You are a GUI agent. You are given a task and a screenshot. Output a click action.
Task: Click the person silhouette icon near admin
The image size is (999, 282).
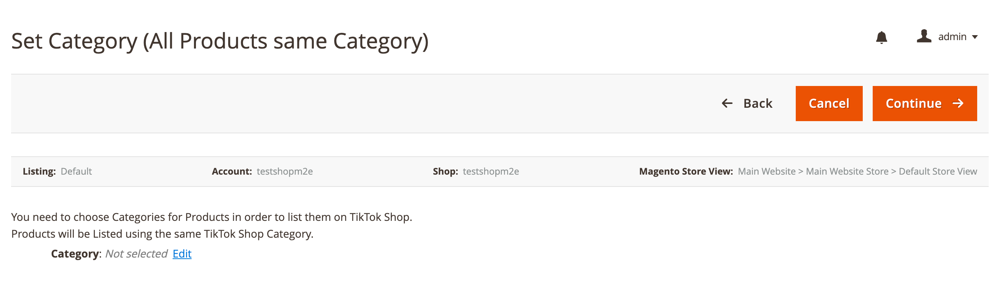[x=924, y=37]
